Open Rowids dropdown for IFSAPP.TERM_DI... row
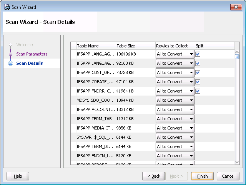This screenshot has height=185, width=246. (175, 146)
